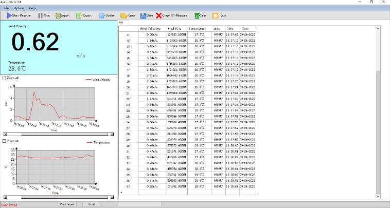Viewport: 390px width, 208px height.
Task: Enable Zoom all for temperature chart
Action: 5,141
